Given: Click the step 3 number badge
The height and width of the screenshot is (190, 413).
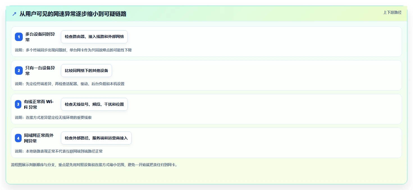Looking at the screenshot, I should coord(18,104).
